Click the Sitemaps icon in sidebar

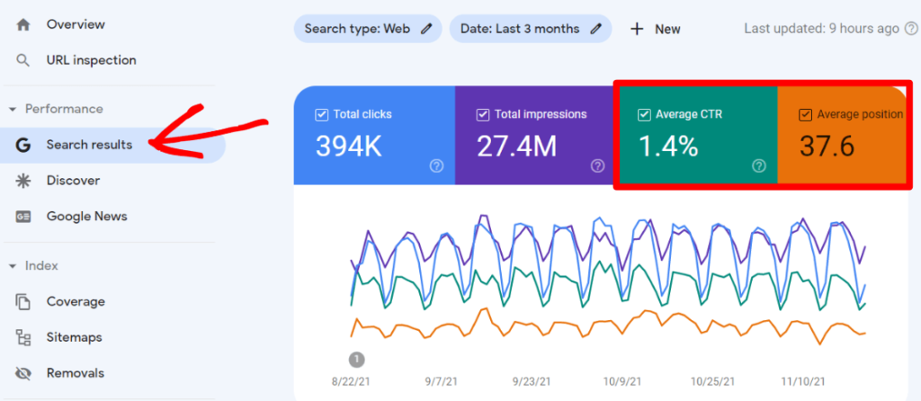click(24, 338)
